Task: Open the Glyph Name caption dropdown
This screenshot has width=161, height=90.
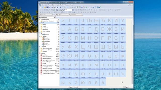Action: (76, 15)
